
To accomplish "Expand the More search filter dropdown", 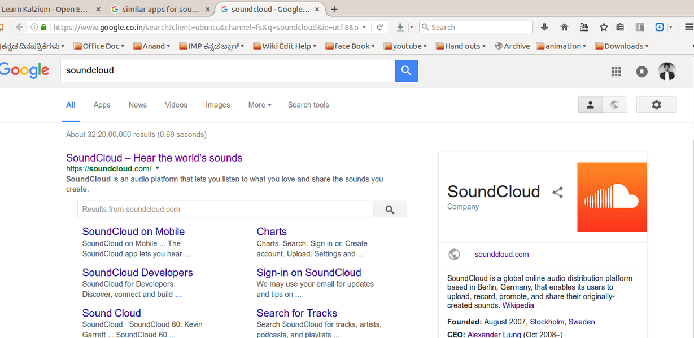I will (x=260, y=105).
